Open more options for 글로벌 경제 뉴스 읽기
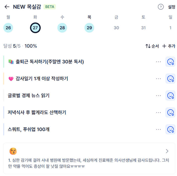Screen dimensions: 177x176 pyautogui.click(x=159, y=96)
